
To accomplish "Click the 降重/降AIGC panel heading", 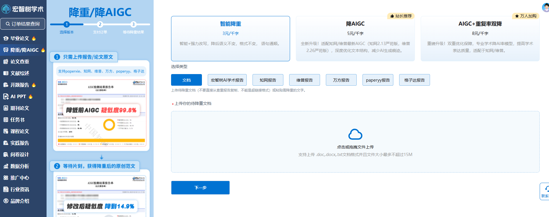I will click(x=100, y=12).
